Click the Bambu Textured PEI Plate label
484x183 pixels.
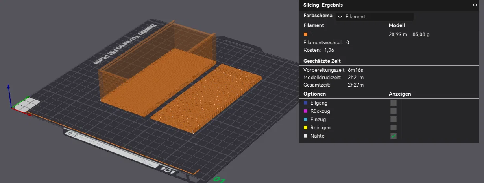(x=124, y=42)
